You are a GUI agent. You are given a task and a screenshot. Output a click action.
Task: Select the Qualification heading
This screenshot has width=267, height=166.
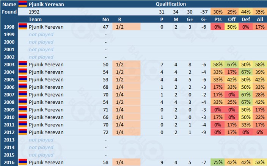(171, 4)
